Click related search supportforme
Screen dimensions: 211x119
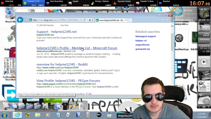tap(142, 45)
